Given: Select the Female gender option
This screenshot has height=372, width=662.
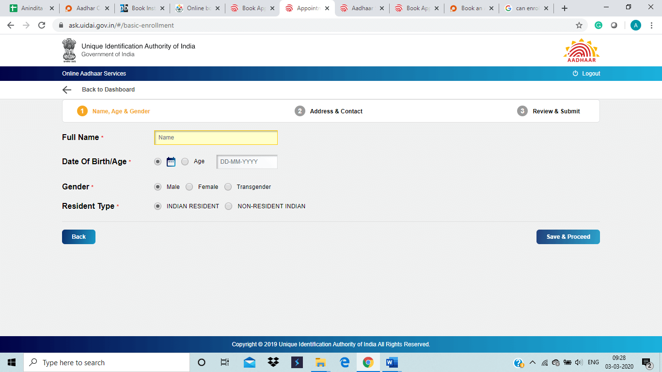Looking at the screenshot, I should tap(189, 187).
